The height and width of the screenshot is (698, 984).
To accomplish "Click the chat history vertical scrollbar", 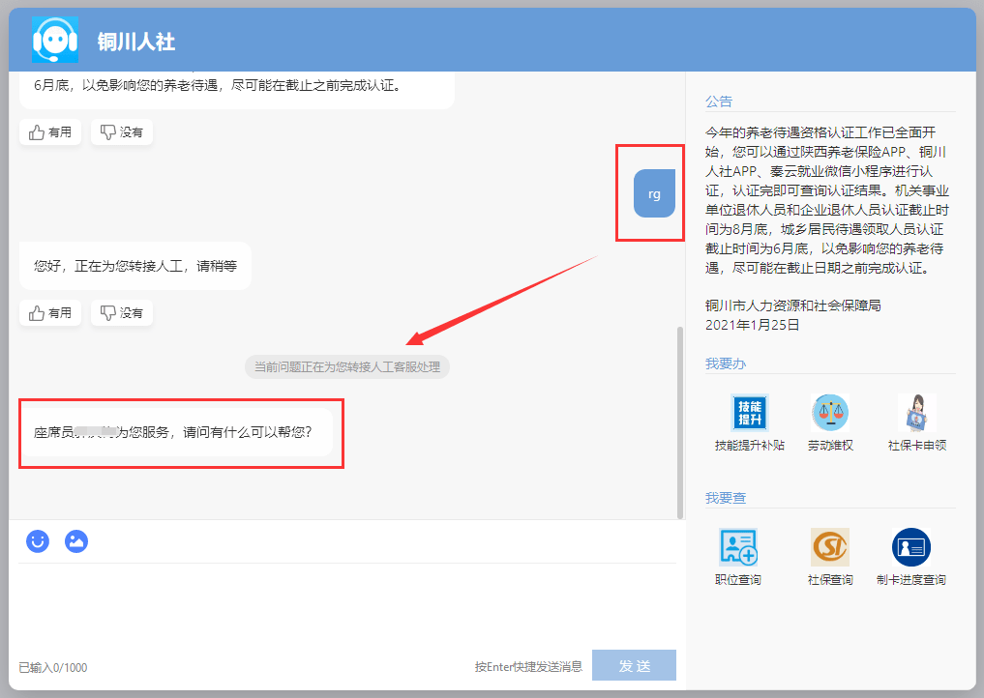I will point(680,422).
